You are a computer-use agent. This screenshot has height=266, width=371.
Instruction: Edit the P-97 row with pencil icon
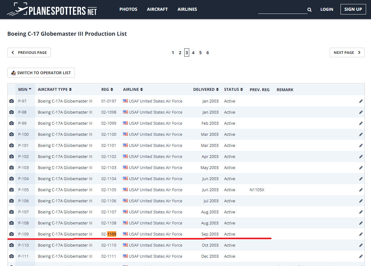pyautogui.click(x=361, y=101)
